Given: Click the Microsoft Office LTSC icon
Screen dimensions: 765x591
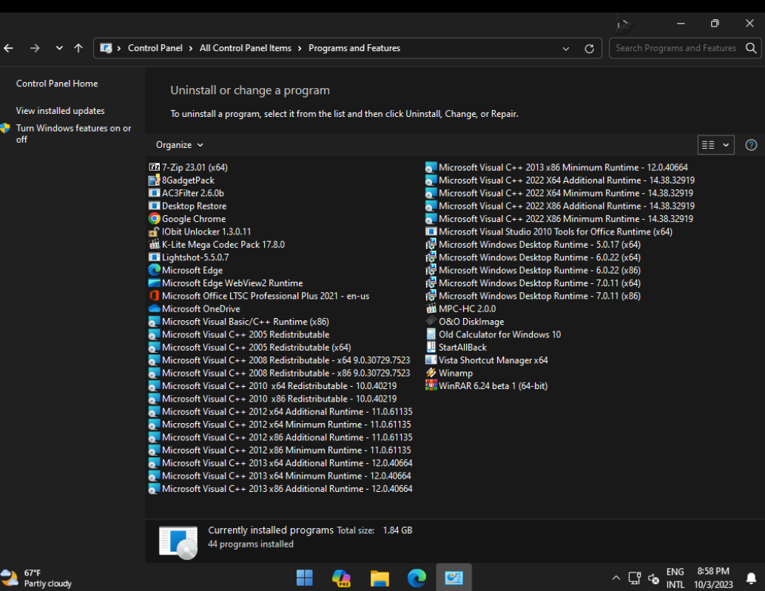Looking at the screenshot, I should click(154, 296).
